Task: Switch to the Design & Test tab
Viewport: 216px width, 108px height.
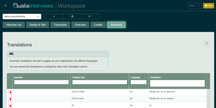Action: pyautogui.click(x=38, y=25)
